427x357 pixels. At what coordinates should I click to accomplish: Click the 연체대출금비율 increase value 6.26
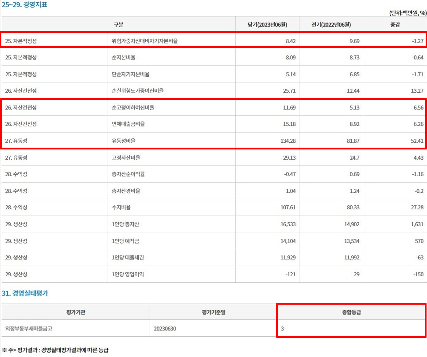coord(419,124)
